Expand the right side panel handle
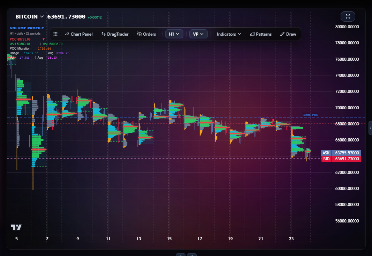Image resolution: width=372 pixels, height=256 pixels. pos(370,128)
